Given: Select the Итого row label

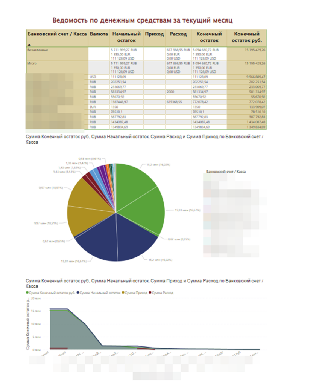Looking at the screenshot, I should 32,63.
